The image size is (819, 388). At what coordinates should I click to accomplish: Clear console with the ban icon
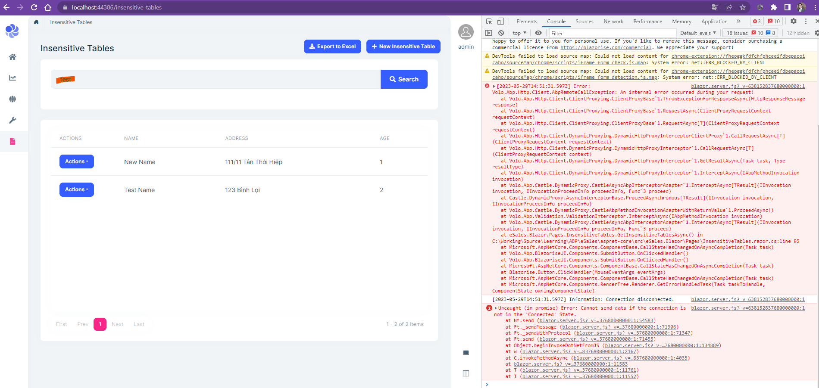(501, 33)
